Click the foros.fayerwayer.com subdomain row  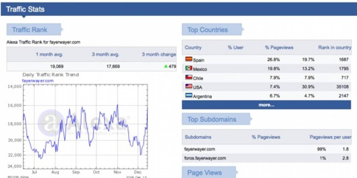(267, 158)
